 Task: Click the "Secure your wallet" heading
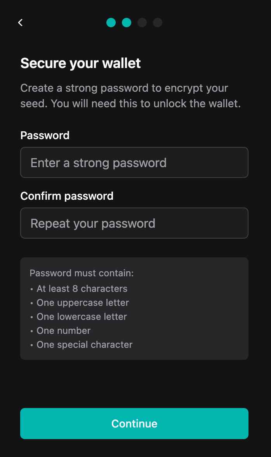pyautogui.click(x=80, y=63)
